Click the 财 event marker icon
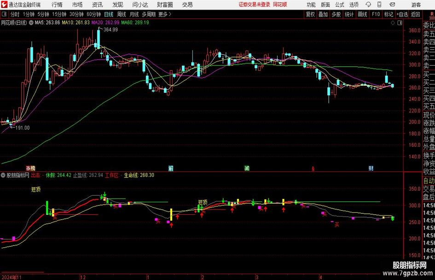Image resolution: width=435 pixels, height=280 pixels. (x=371, y=168)
